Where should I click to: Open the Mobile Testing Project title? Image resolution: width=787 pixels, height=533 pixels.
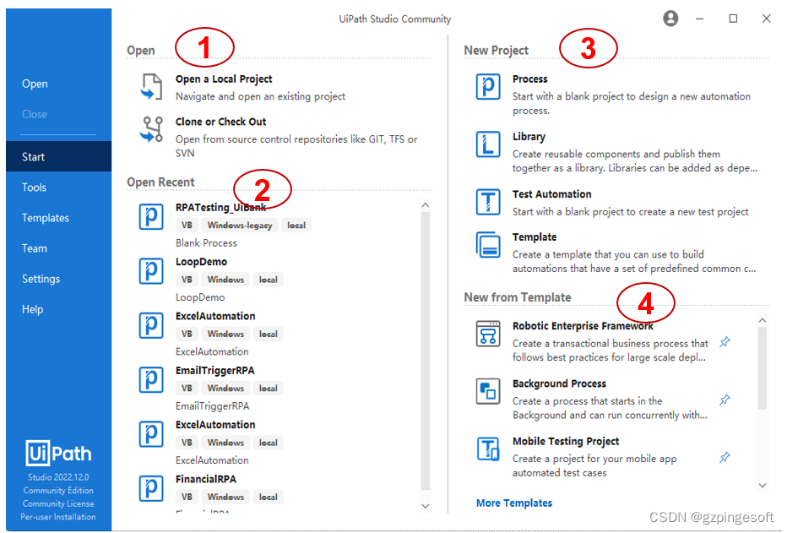pyautogui.click(x=566, y=442)
